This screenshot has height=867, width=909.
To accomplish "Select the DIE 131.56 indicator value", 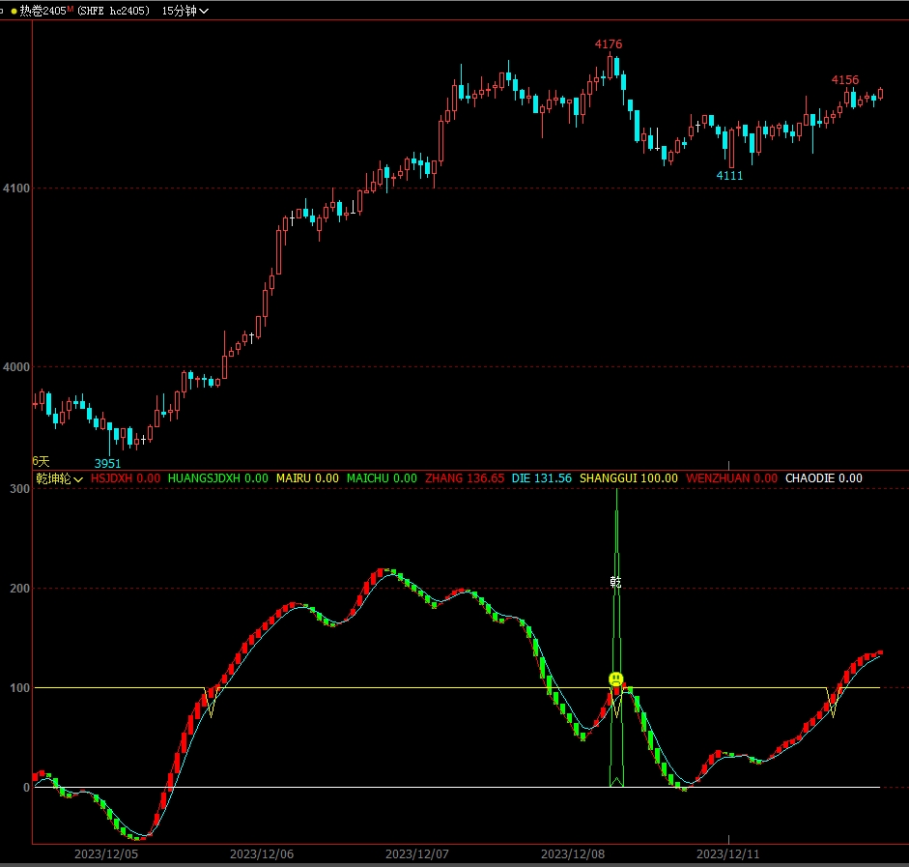I will 541,478.
